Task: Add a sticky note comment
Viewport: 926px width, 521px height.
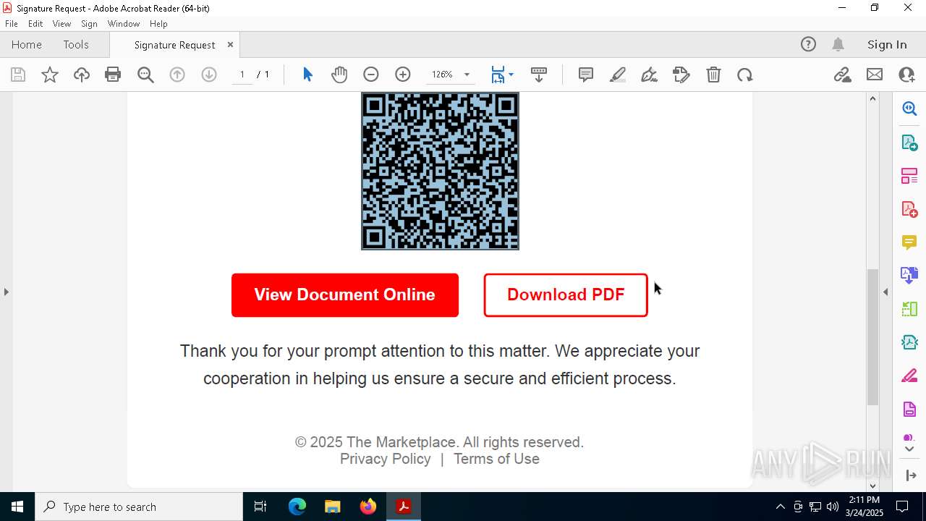Action: (586, 75)
